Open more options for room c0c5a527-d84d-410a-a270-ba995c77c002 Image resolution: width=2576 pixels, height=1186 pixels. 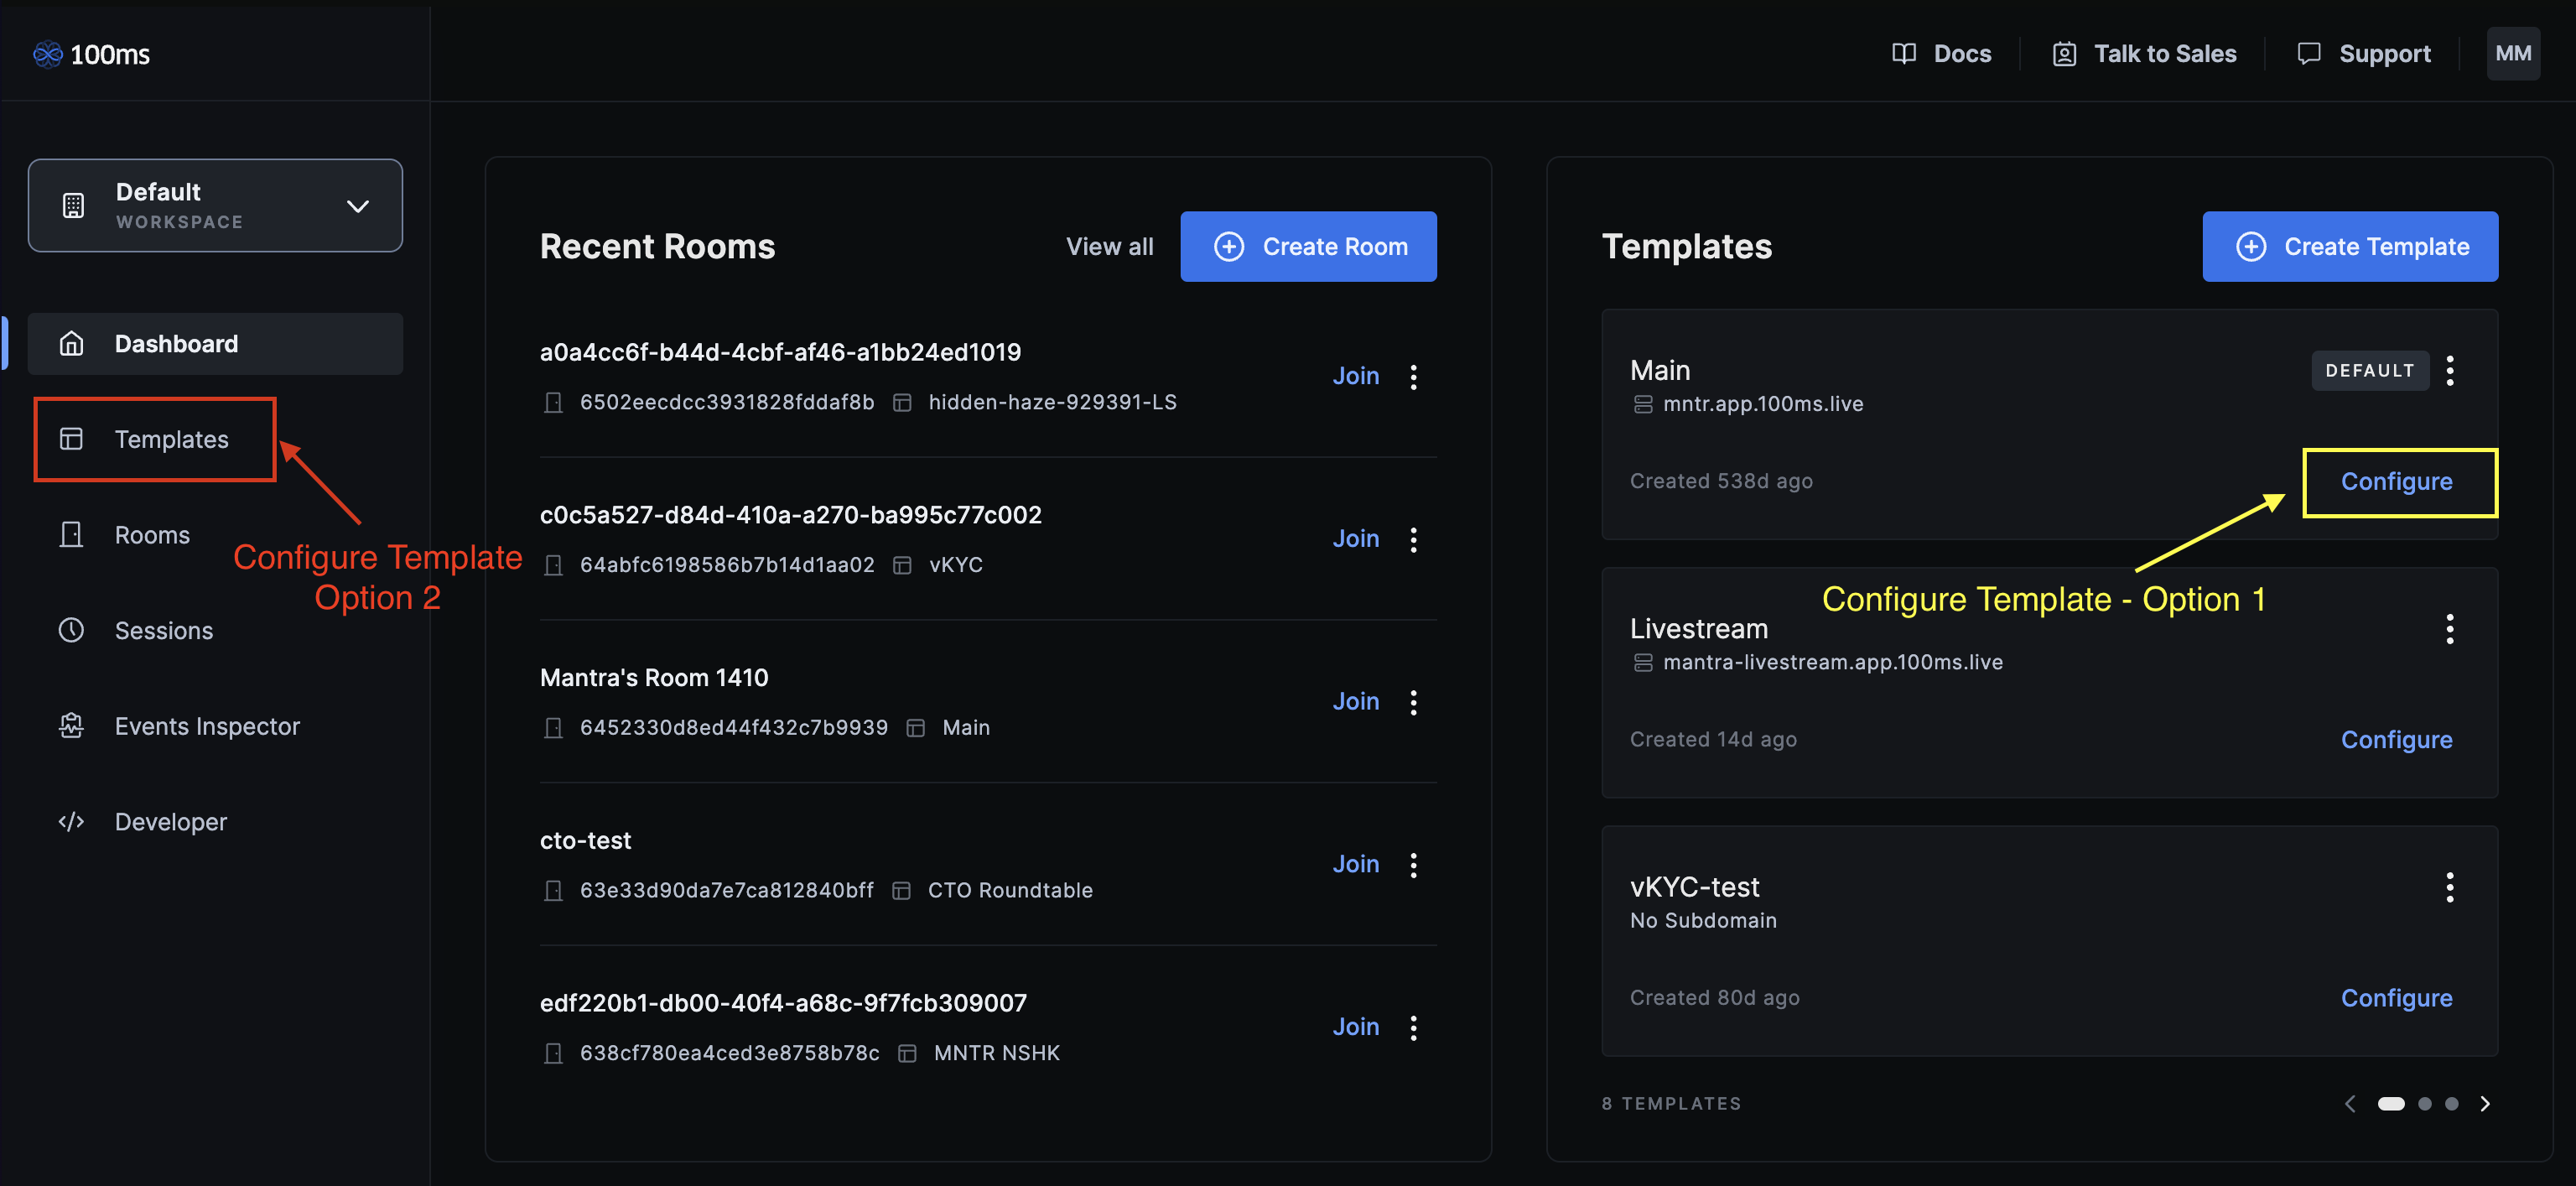1413,540
